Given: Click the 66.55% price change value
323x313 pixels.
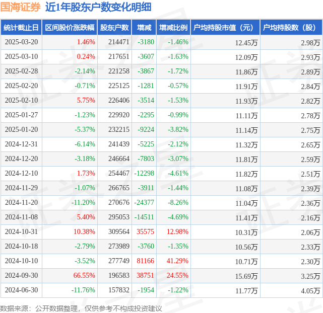Looking at the screenshot, I should [x=84, y=276].
